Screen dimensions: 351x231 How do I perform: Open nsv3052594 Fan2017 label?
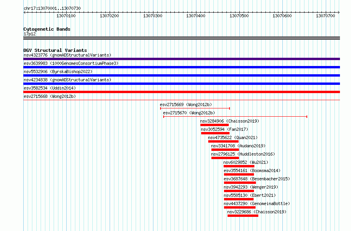224,129
